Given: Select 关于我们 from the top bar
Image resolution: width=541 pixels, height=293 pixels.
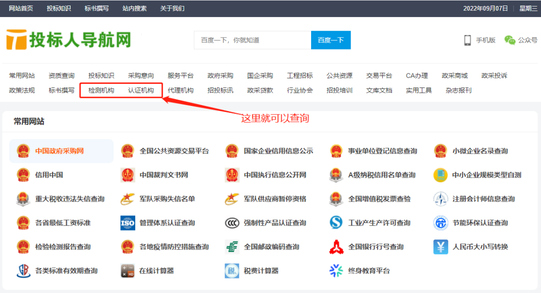Looking at the screenshot, I should pos(173,8).
